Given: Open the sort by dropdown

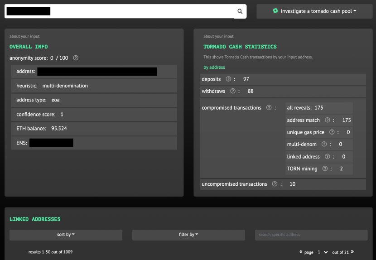Looking at the screenshot, I should coord(66,235).
